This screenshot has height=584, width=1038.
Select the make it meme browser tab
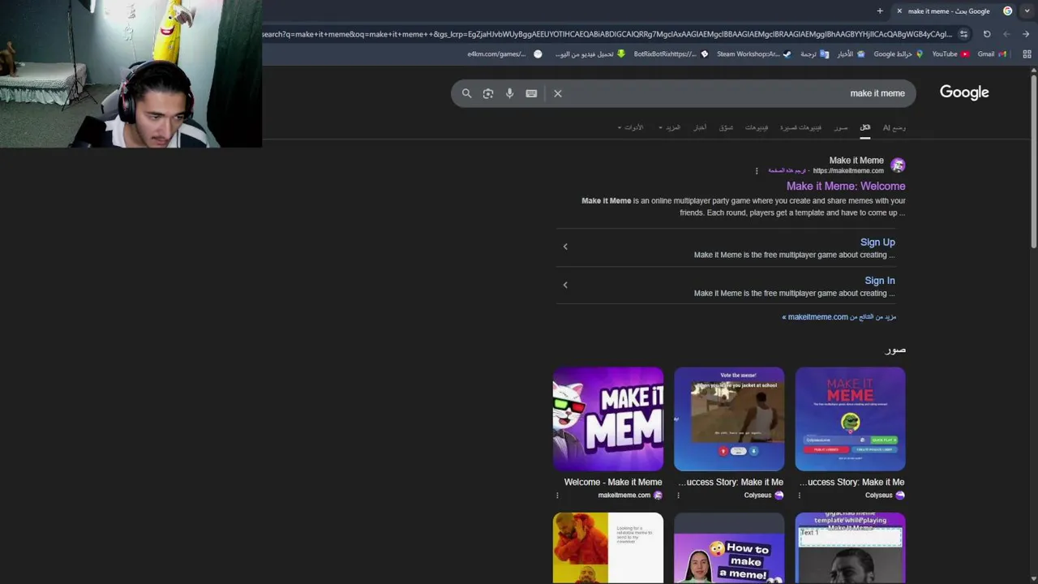tap(953, 11)
